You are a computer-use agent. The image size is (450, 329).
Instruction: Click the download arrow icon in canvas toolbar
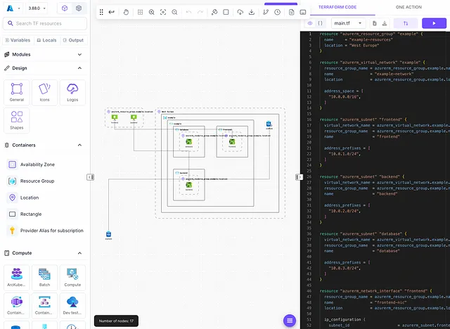(252, 12)
